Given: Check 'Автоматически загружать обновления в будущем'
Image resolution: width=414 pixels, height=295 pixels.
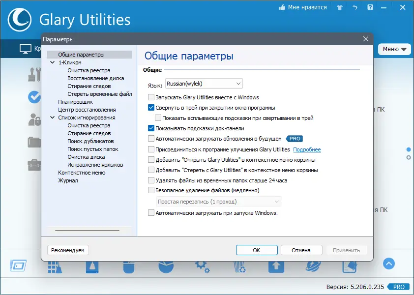Looking at the screenshot, I should (151, 139).
